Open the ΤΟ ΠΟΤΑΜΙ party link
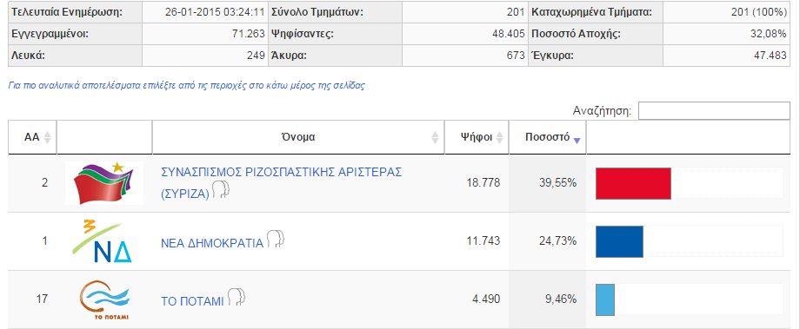 coord(192,301)
